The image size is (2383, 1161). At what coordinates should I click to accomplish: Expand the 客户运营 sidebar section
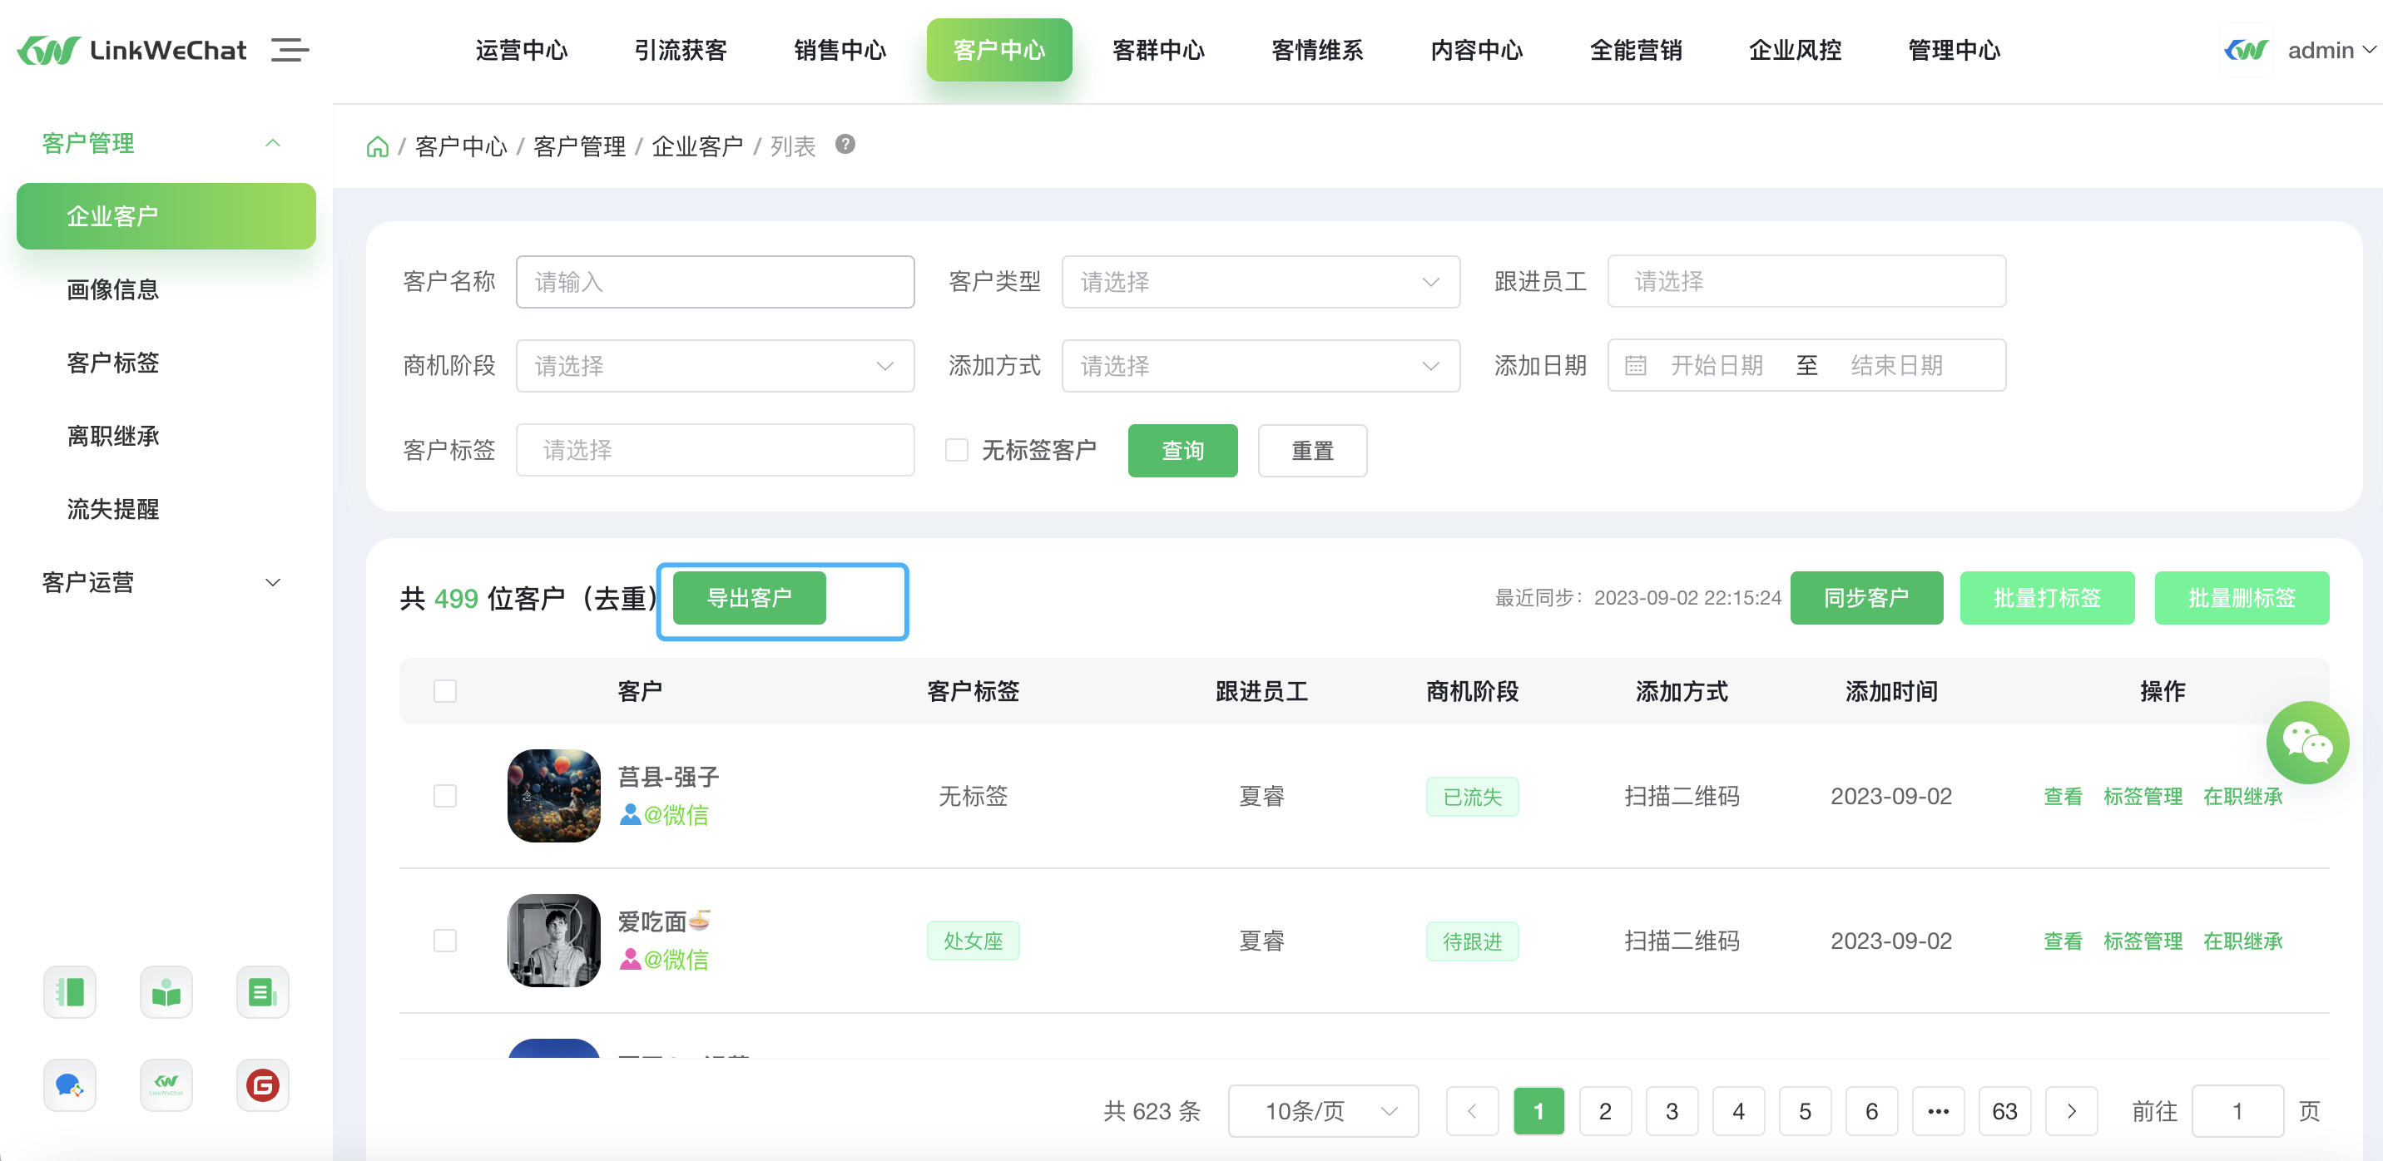(x=162, y=582)
